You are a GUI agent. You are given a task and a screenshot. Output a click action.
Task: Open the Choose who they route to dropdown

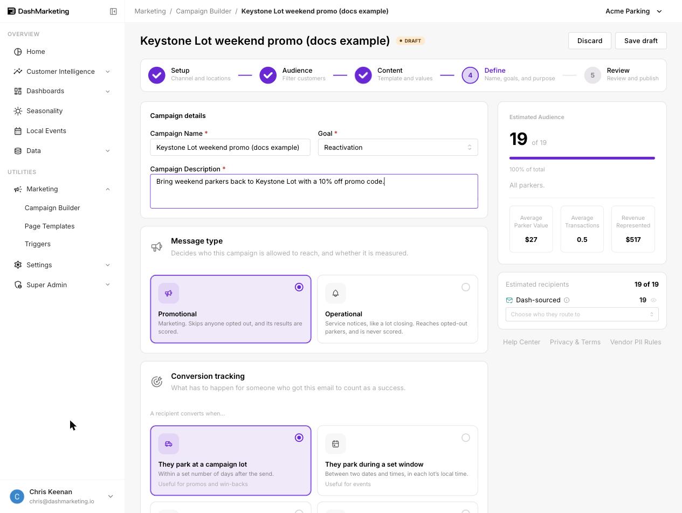pos(582,314)
